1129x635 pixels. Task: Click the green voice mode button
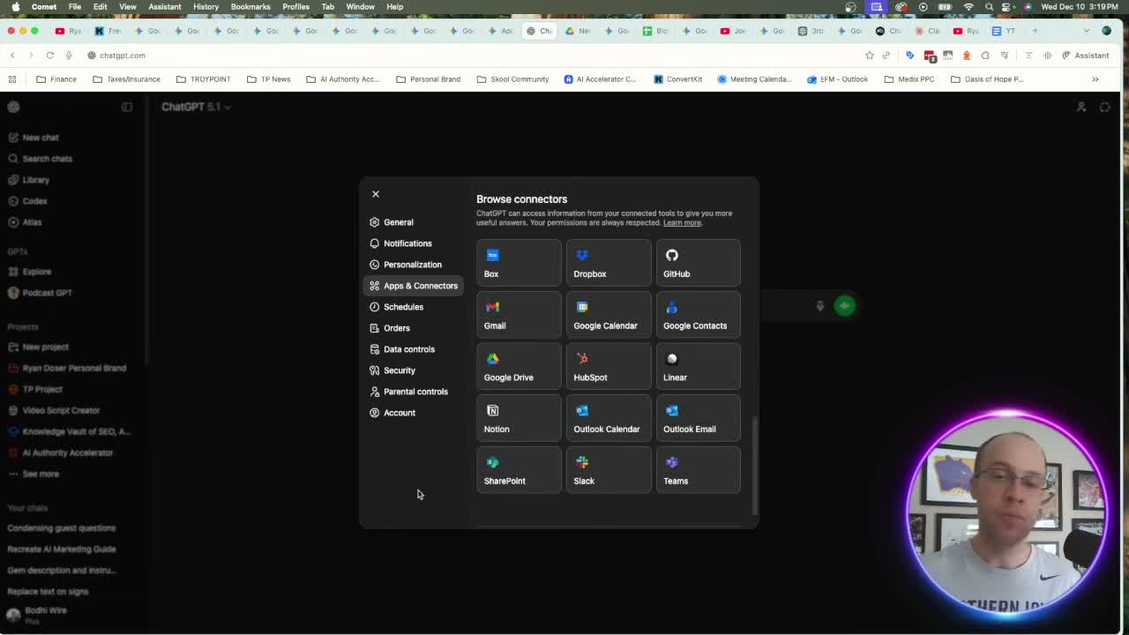[x=845, y=306]
